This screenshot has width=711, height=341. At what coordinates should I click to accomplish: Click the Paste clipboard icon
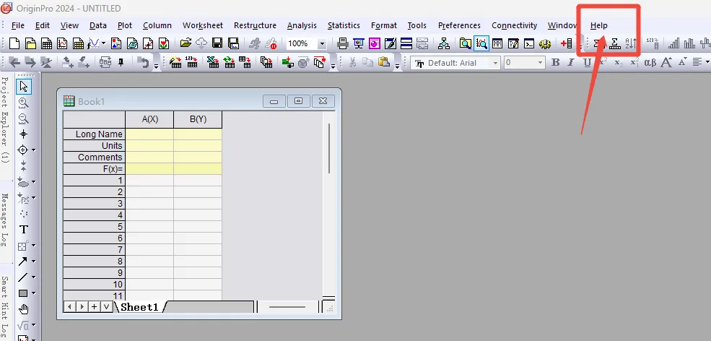383,63
